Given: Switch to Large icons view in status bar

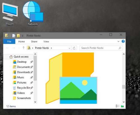Looking at the screenshot, I should pyautogui.click(x=122, y=106).
